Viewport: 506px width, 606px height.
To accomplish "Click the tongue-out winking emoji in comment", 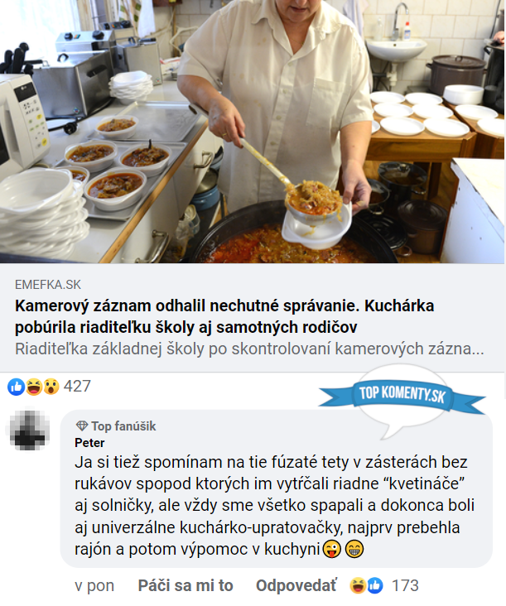I will point(331,549).
